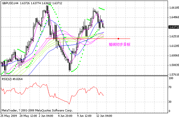Click the '25 May 2009' date label

coord(9,116)
